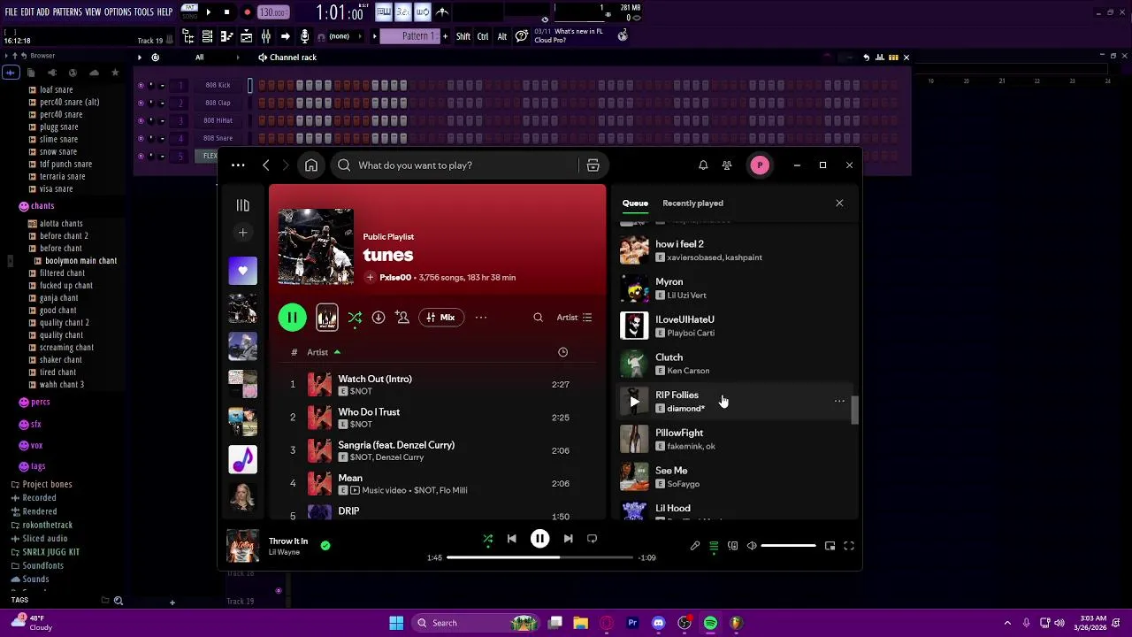
Task: Skip to the previous track
Action: pos(511,539)
